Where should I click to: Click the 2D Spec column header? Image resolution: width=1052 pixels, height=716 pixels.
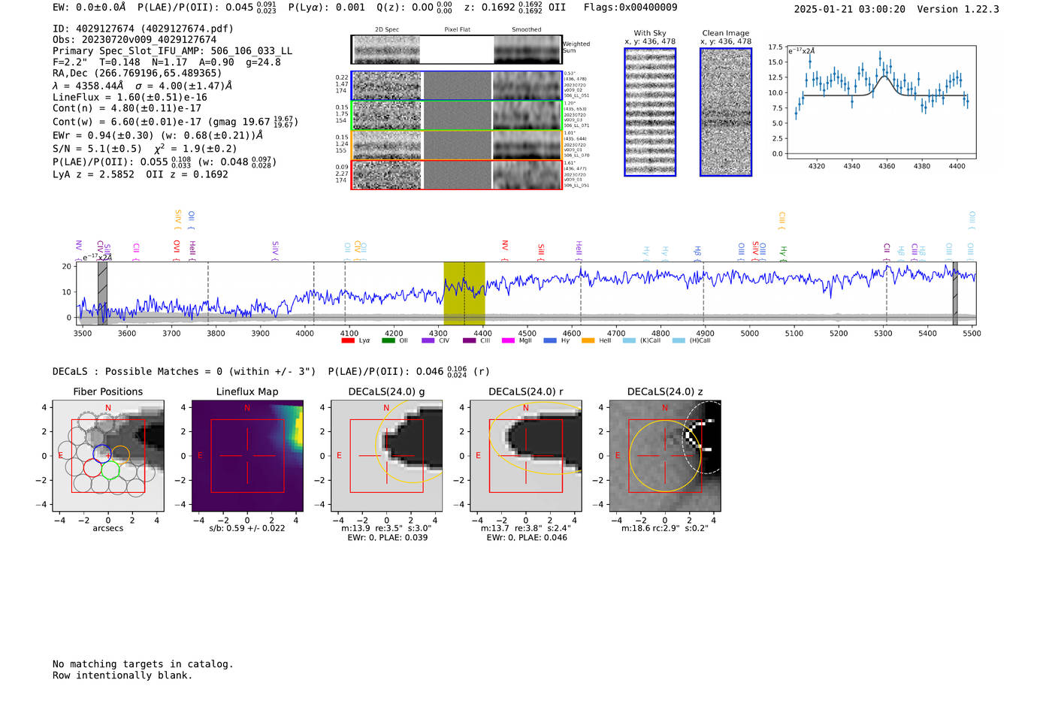(387, 29)
